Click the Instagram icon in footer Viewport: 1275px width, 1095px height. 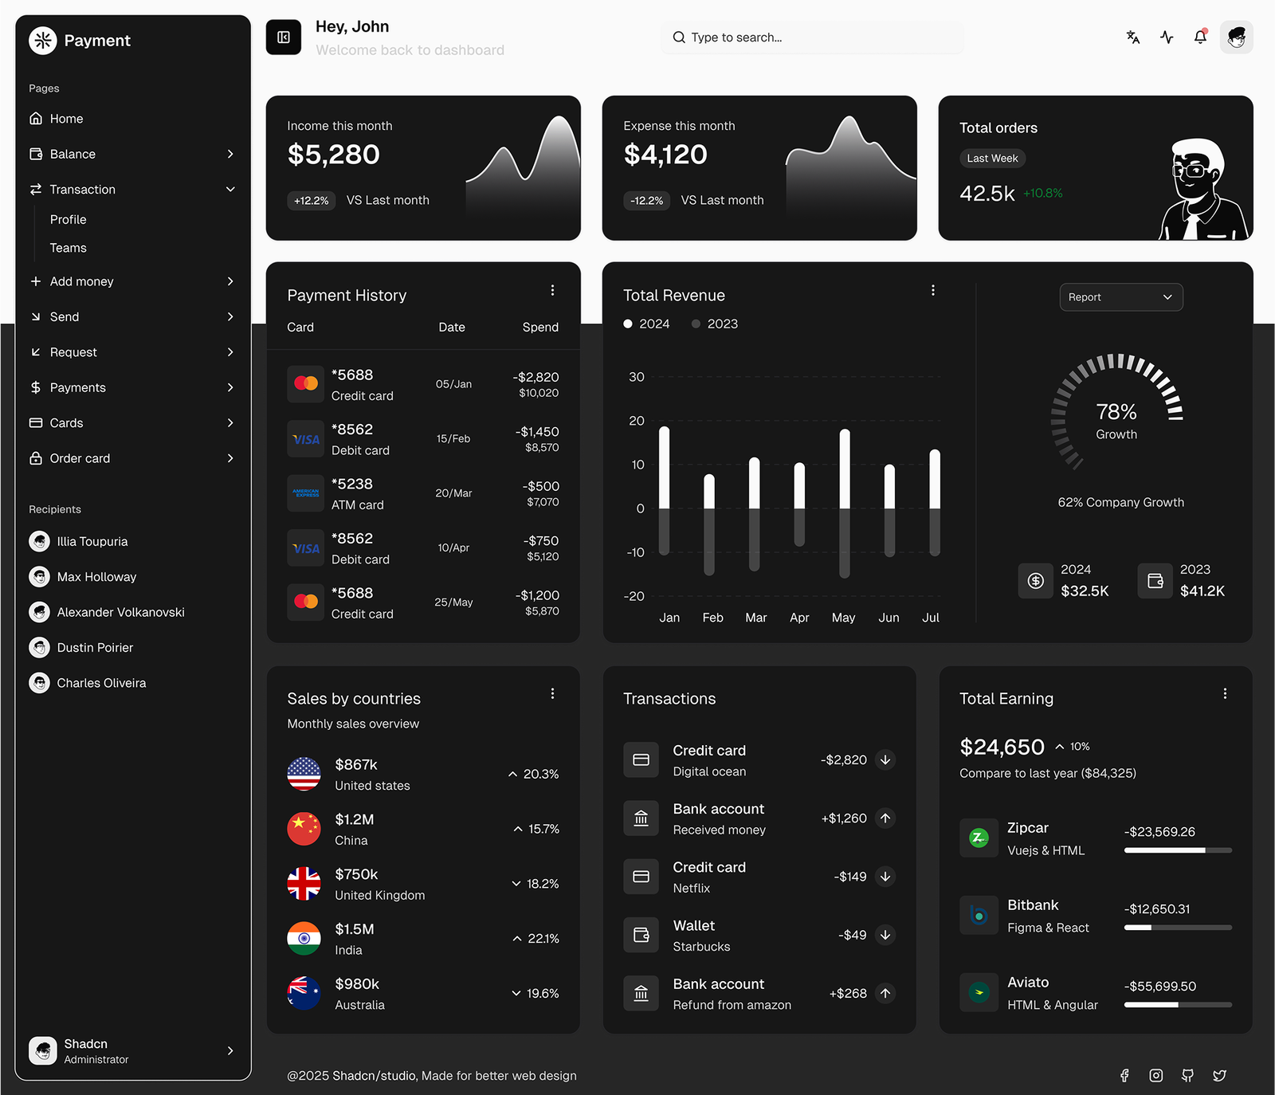tap(1155, 1075)
